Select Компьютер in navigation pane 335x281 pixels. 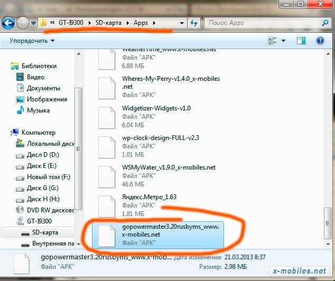point(38,133)
